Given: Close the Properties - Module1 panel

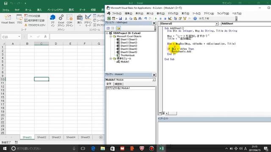Looking at the screenshot, I should tap(154, 75).
